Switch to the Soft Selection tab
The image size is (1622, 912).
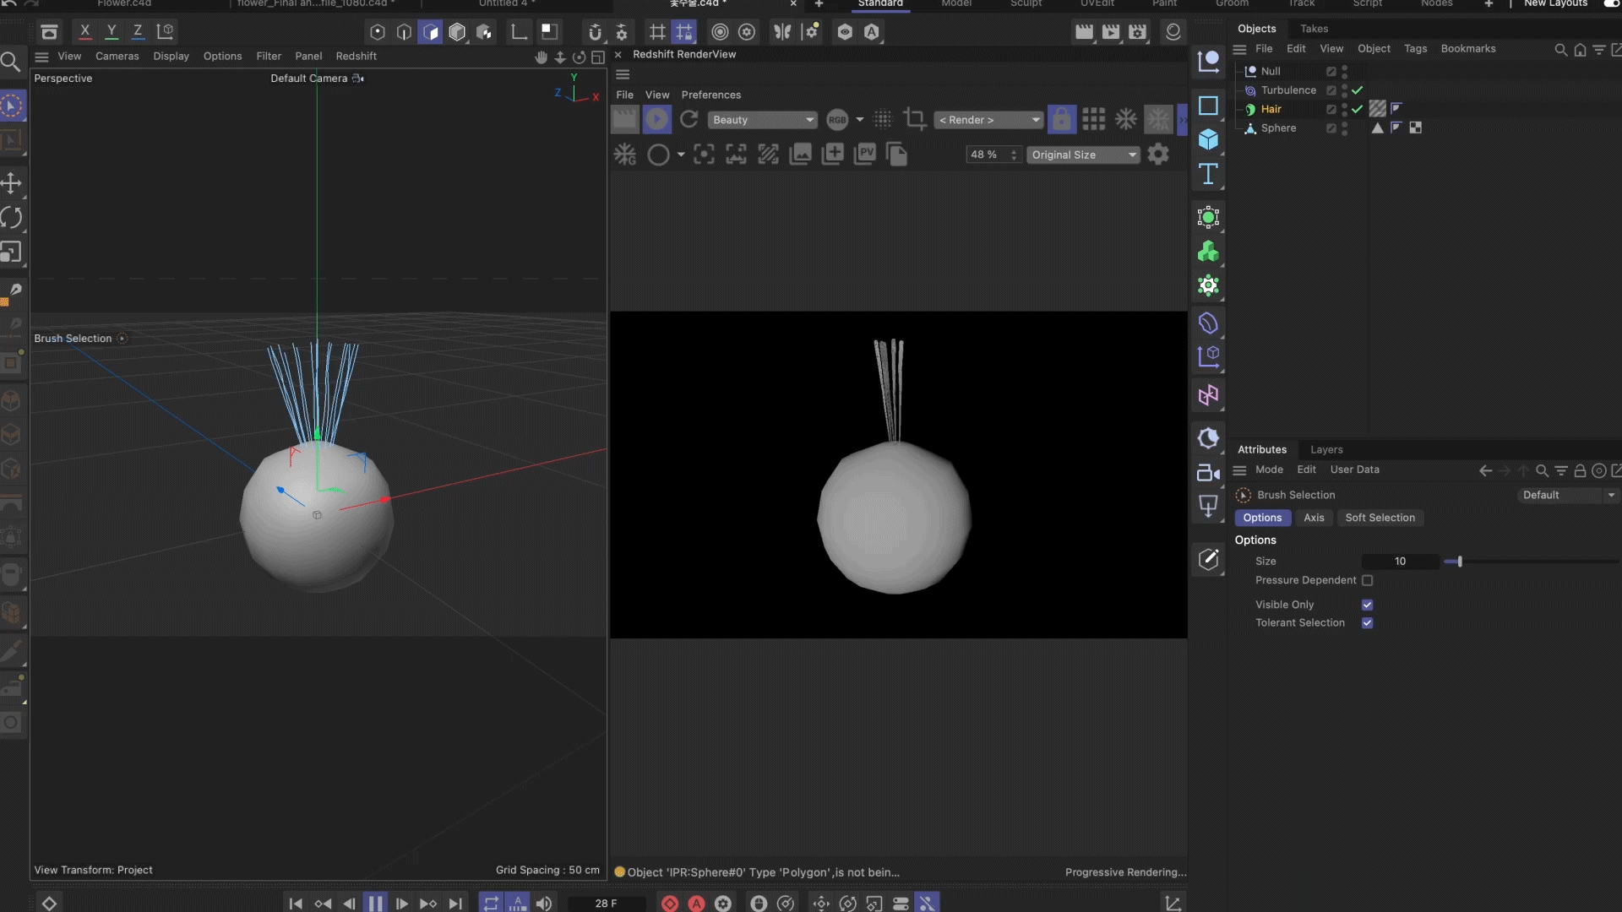click(x=1380, y=518)
